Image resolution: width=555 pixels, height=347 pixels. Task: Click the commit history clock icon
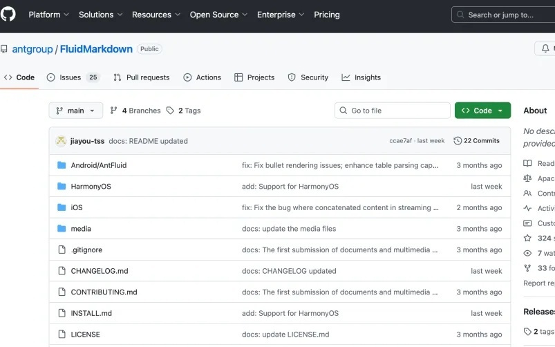458,141
